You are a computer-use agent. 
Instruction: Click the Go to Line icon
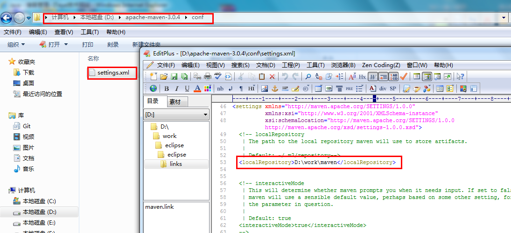(x=339, y=76)
